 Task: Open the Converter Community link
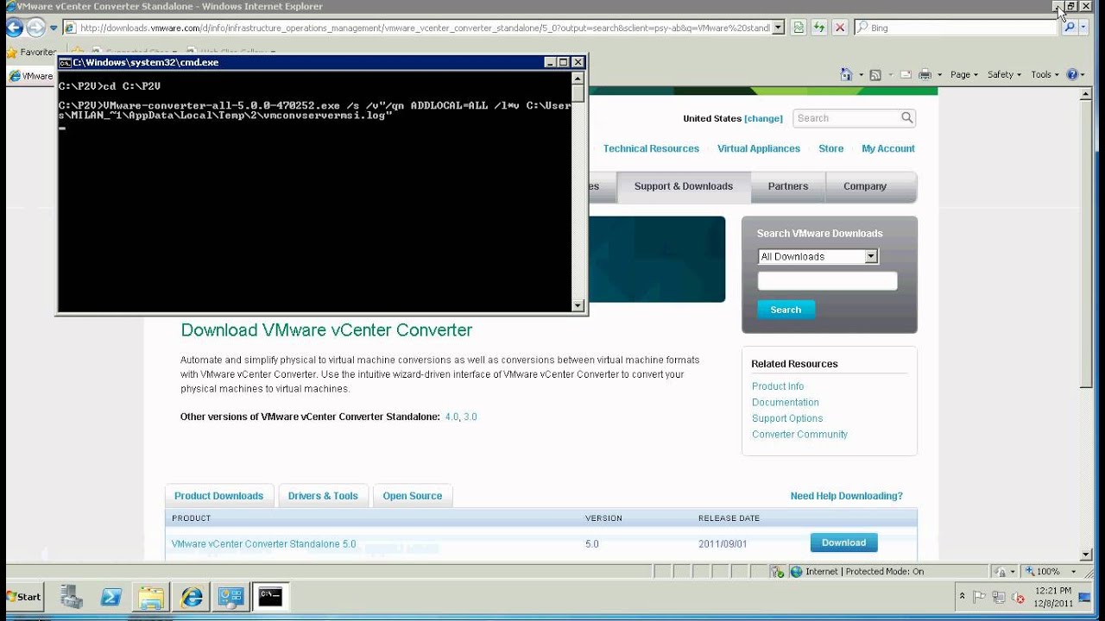pyautogui.click(x=799, y=434)
